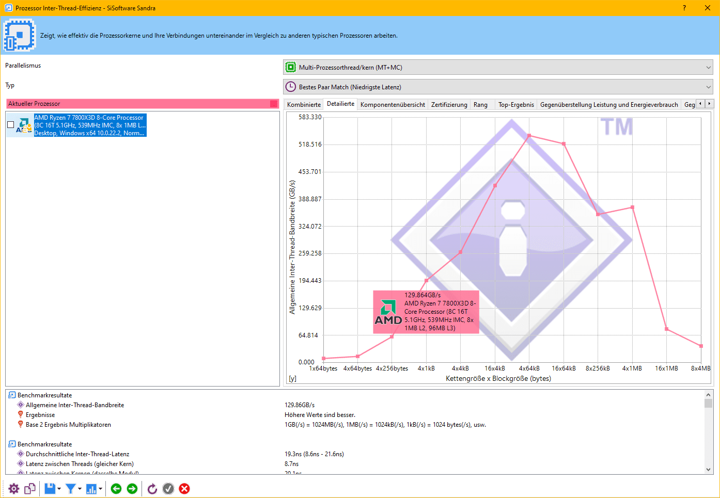Select Latenz zwischen Threads (gleicher Kern) row
Screen dimensions: 720x498
click(x=80, y=464)
